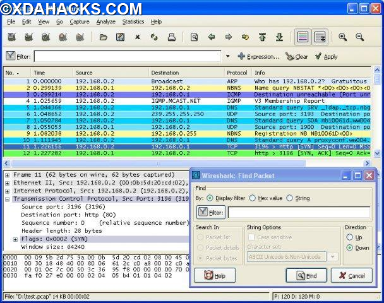The image size is (384, 303).
Task: Click packet list scroll down arrow
Action: pos(377,153)
